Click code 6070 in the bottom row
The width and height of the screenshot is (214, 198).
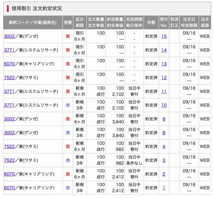click(9, 188)
